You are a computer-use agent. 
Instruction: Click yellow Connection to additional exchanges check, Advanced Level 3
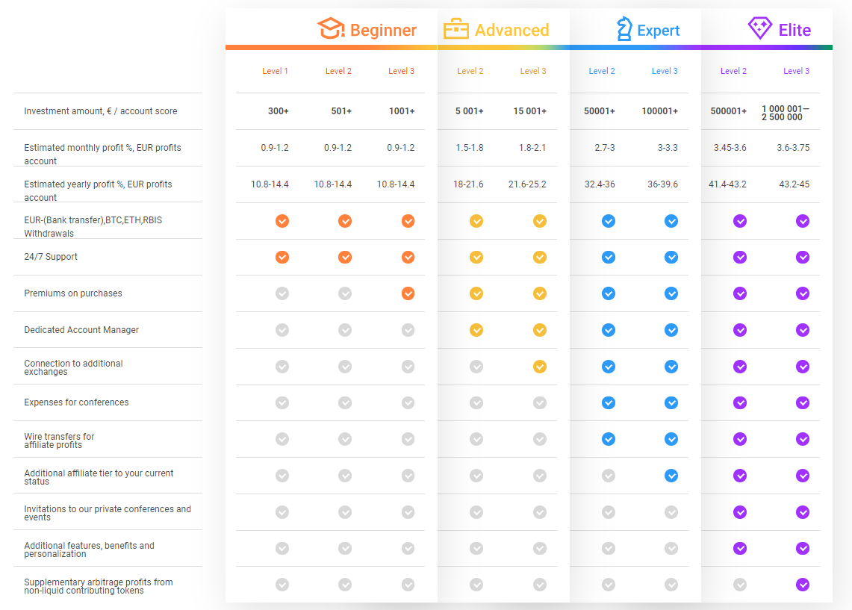coord(540,367)
